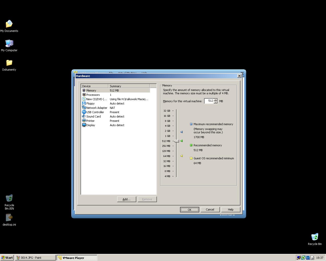Click the Add... button
The image size is (326, 261).
tap(127, 199)
